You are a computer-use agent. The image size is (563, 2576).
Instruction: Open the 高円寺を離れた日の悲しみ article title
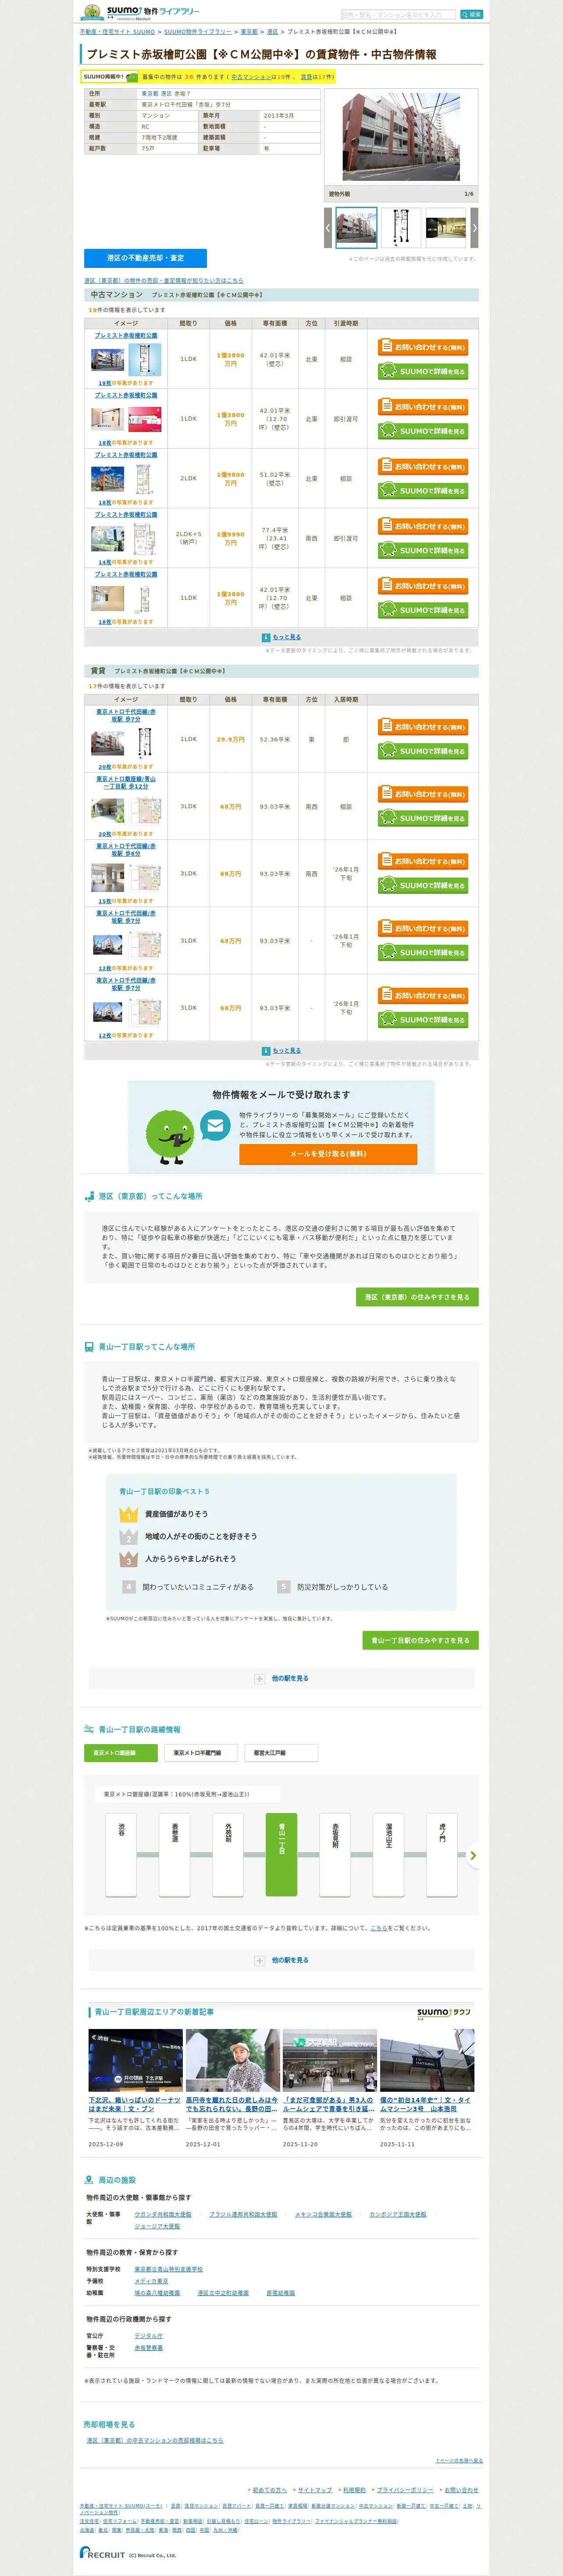(x=232, y=2105)
